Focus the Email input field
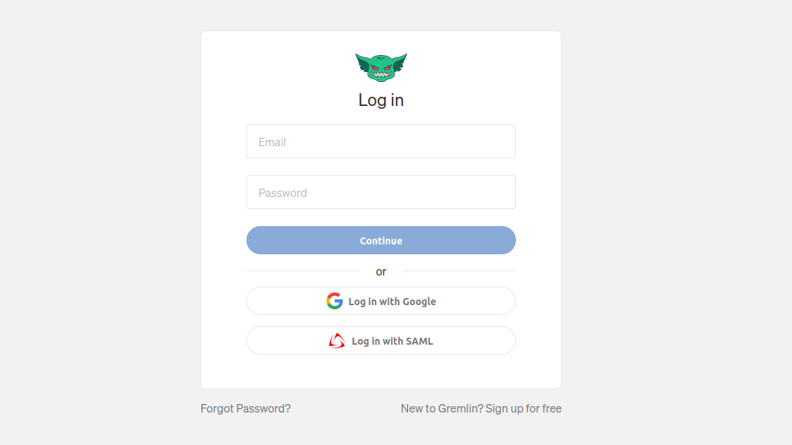Viewport: 792px width, 445px height. 381,141
